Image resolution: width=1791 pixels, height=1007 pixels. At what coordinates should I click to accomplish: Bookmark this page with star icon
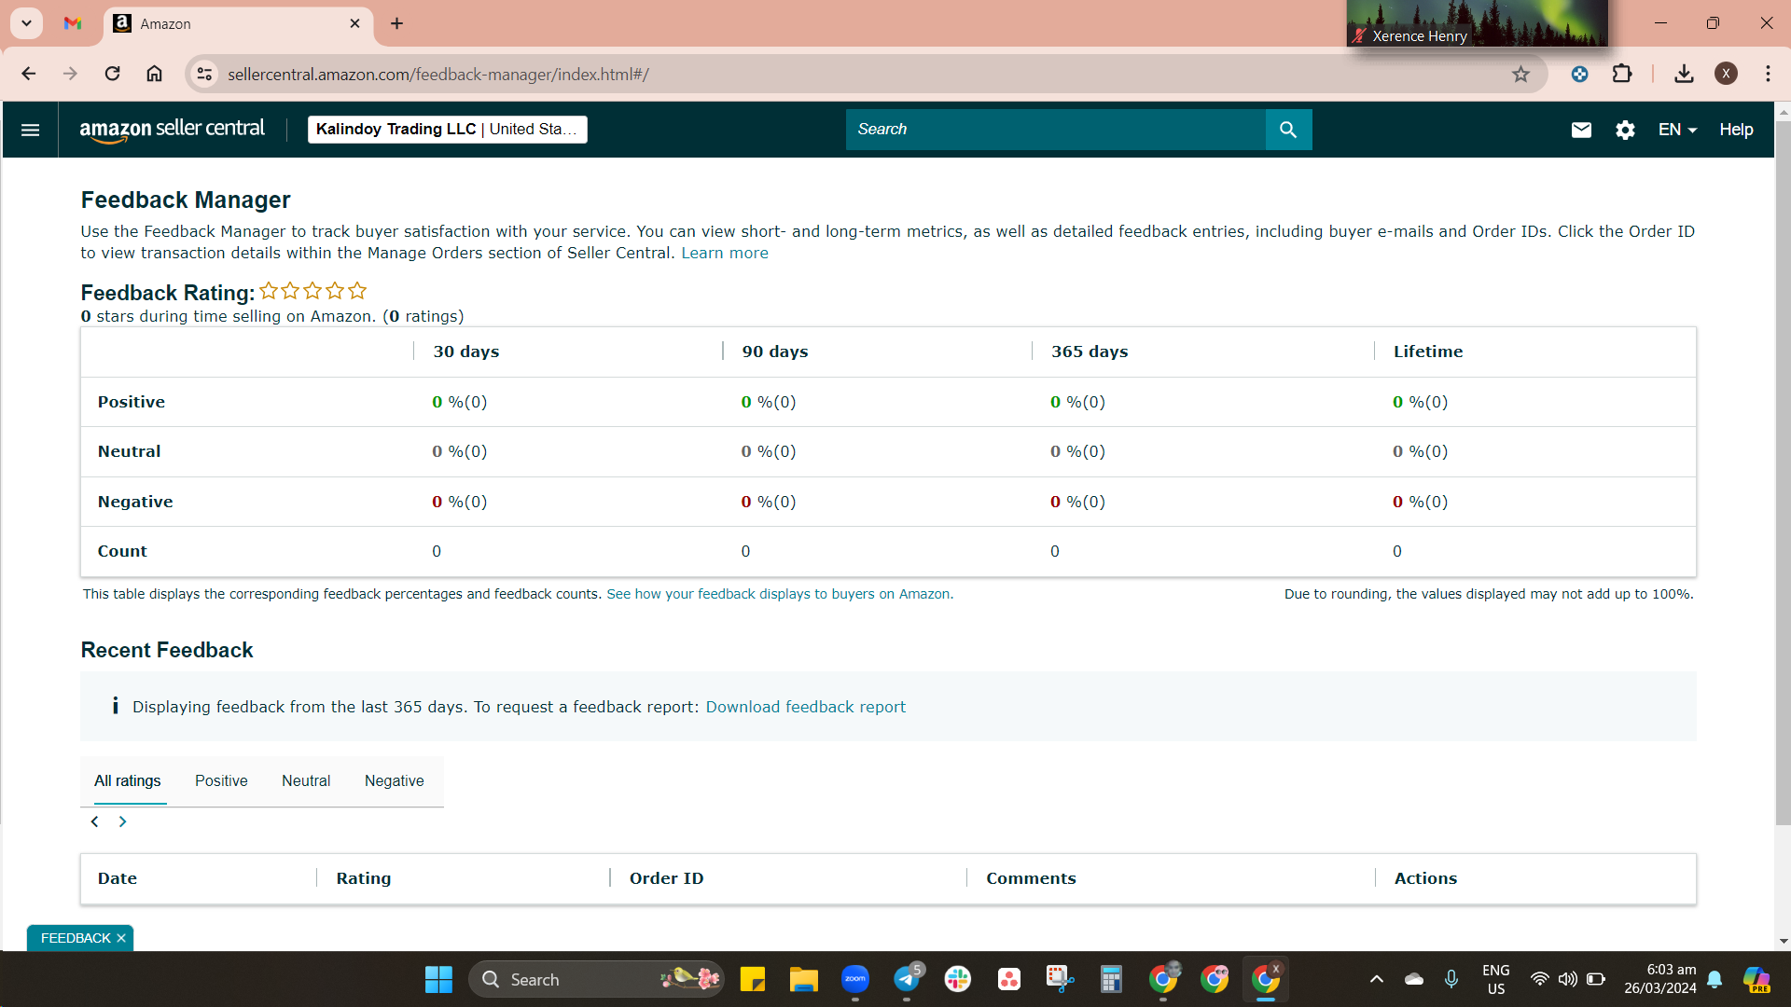[1520, 74]
